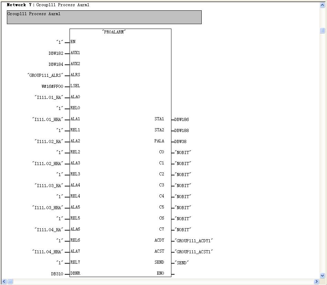The image size is (327, 285).
Task: Select the "NOBIT" output at C1
Action: pos(183,163)
